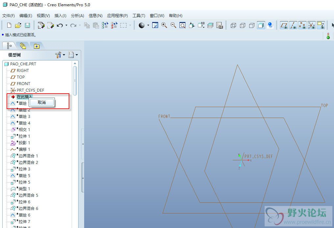
Task: Click the second pencil edit icon
Action: pyautogui.click(x=51, y=25)
